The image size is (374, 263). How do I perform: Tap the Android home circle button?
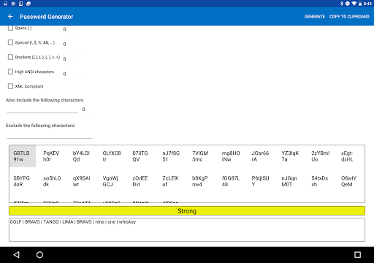click(x=39, y=255)
